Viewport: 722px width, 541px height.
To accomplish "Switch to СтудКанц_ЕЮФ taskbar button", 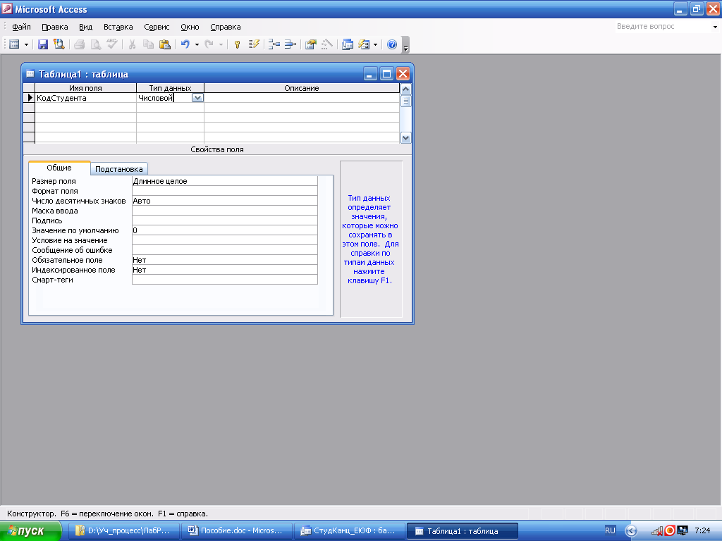I will click(350, 531).
